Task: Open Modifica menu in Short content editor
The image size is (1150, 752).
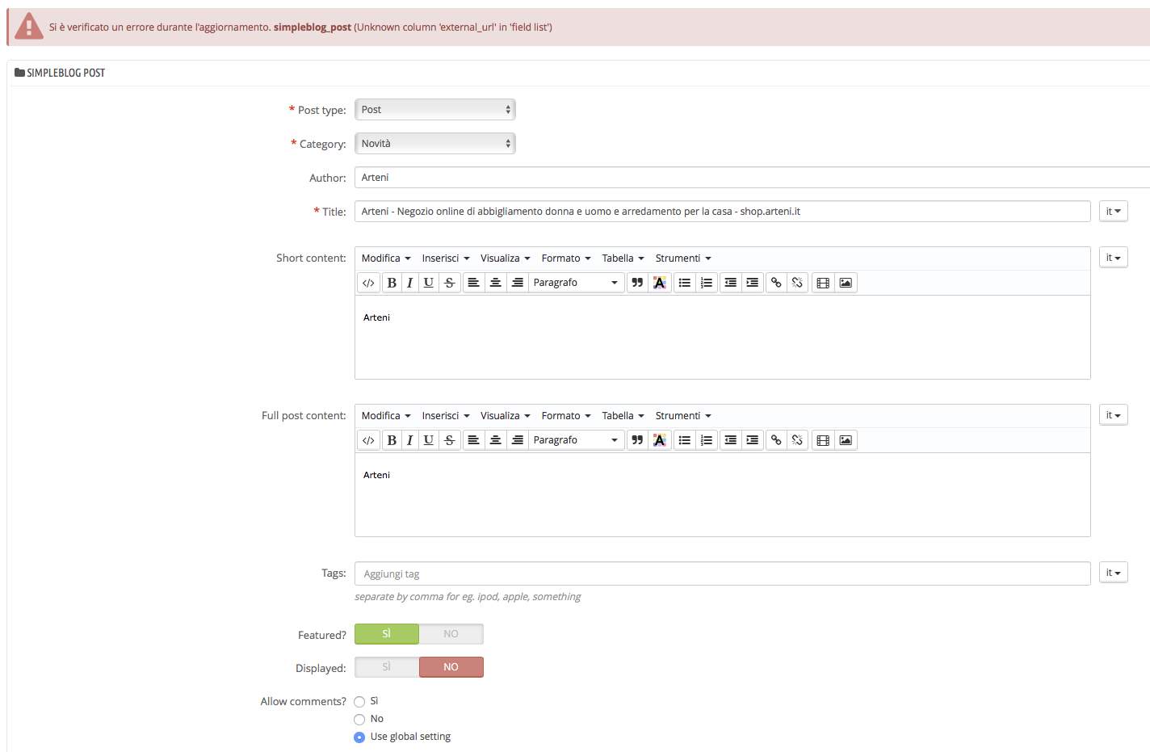Action: pyautogui.click(x=386, y=258)
